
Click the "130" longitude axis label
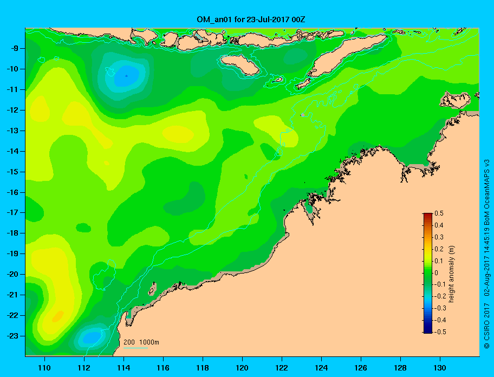440,368
